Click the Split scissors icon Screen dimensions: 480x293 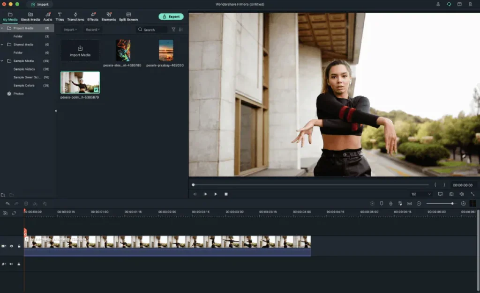click(35, 204)
